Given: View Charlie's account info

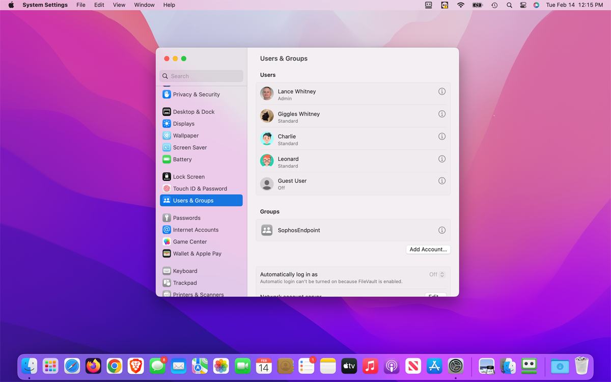Looking at the screenshot, I should [442, 137].
